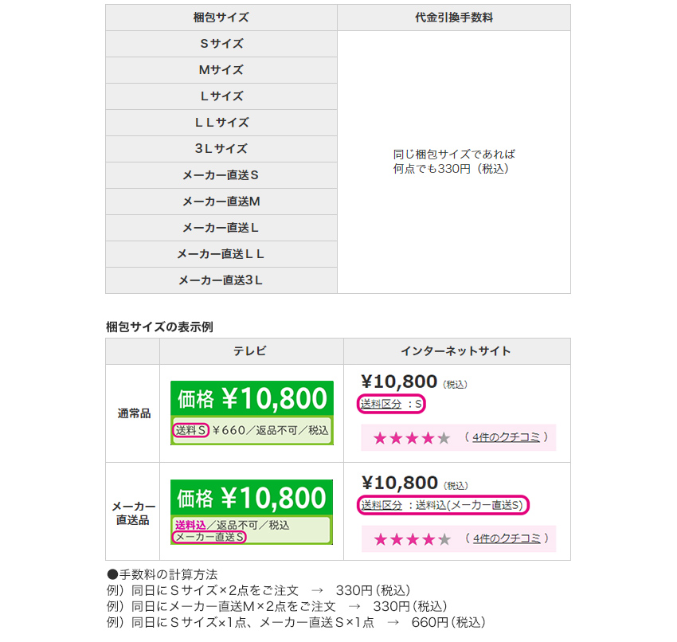Select the Mサイズ table cell
Image resolution: width=677 pixels, height=642 pixels.
pos(221,70)
